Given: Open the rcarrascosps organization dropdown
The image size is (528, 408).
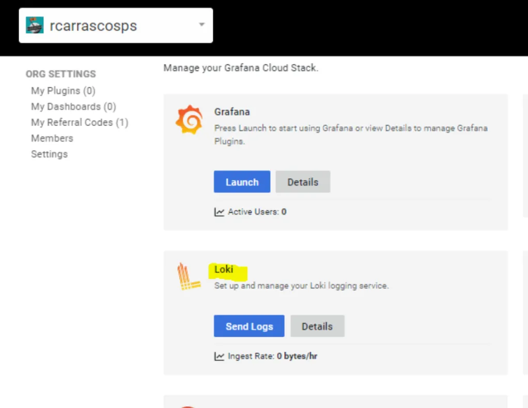Looking at the screenshot, I should (x=116, y=26).
